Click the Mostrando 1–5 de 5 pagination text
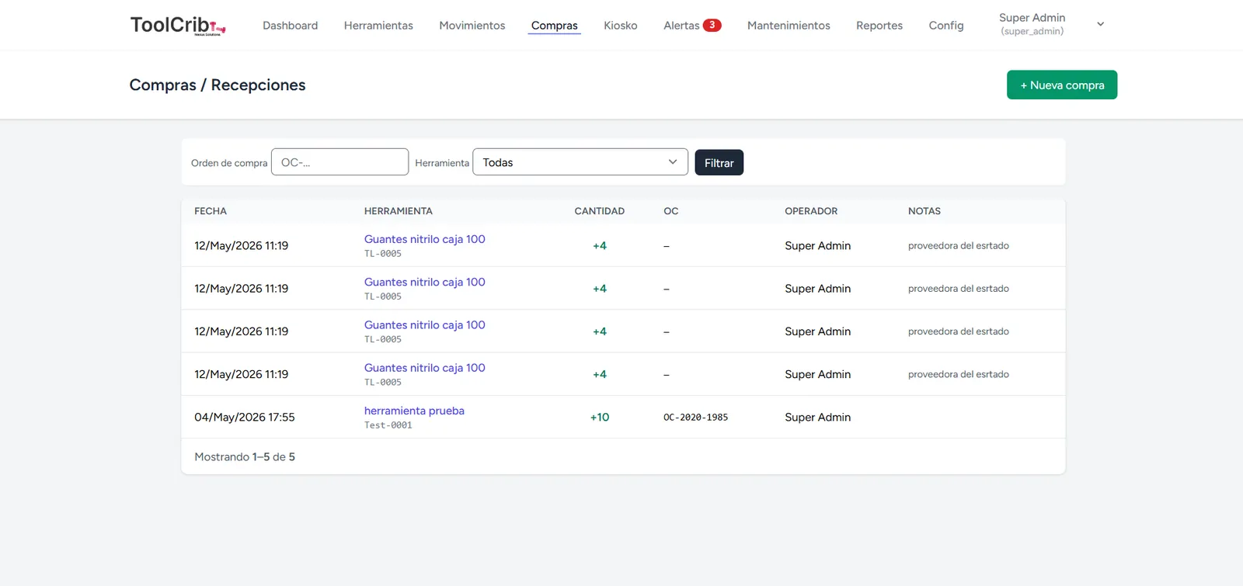This screenshot has height=586, width=1243. click(245, 457)
